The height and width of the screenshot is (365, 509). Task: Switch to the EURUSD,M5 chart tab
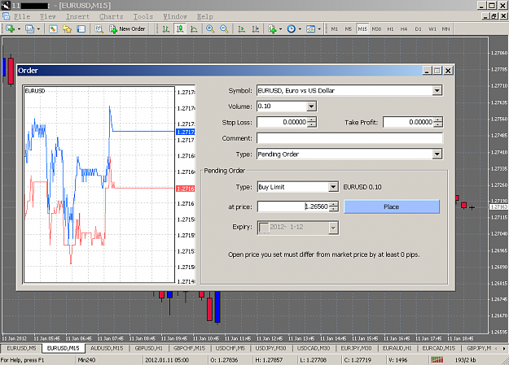[21, 349]
